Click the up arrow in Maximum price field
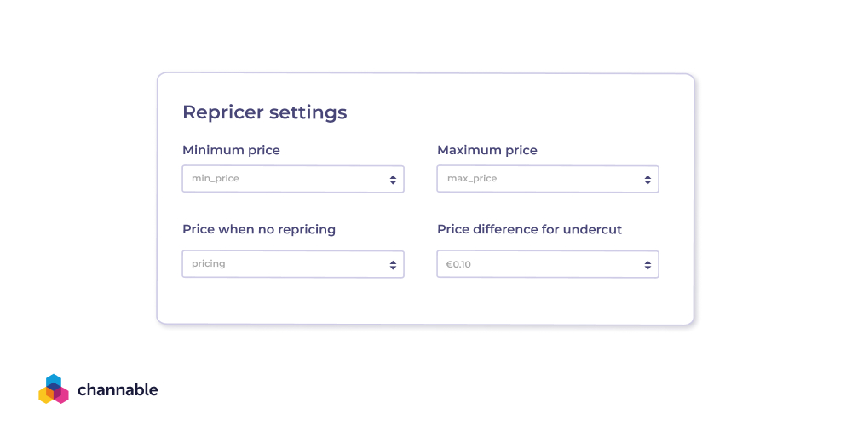 point(648,176)
